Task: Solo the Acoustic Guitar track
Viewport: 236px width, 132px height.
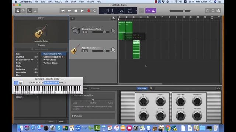Action: [x=86, y=51]
